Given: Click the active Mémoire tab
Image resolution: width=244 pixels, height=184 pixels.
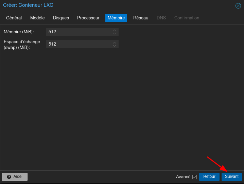Looking at the screenshot, I should (x=116, y=18).
